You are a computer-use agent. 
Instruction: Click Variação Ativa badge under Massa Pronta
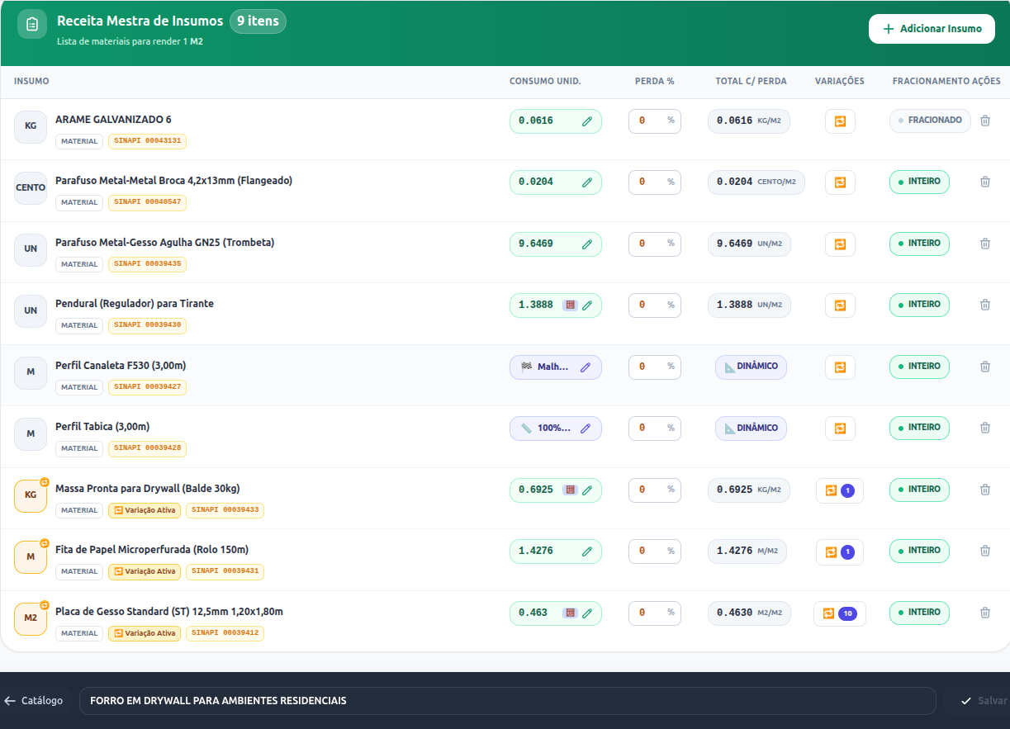[145, 510]
